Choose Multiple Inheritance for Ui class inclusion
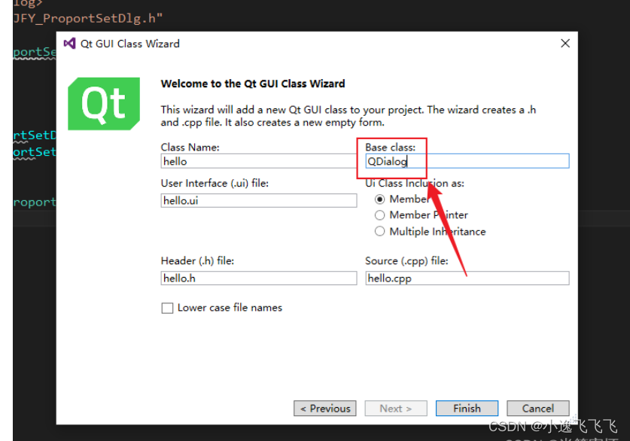This screenshot has height=441, width=630. [x=380, y=231]
